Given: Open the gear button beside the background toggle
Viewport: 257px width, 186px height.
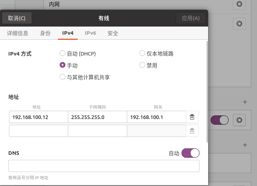Looking at the screenshot, I should [x=239, y=120].
